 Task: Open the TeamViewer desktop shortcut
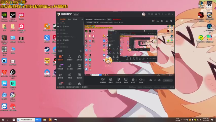coord(4,107)
